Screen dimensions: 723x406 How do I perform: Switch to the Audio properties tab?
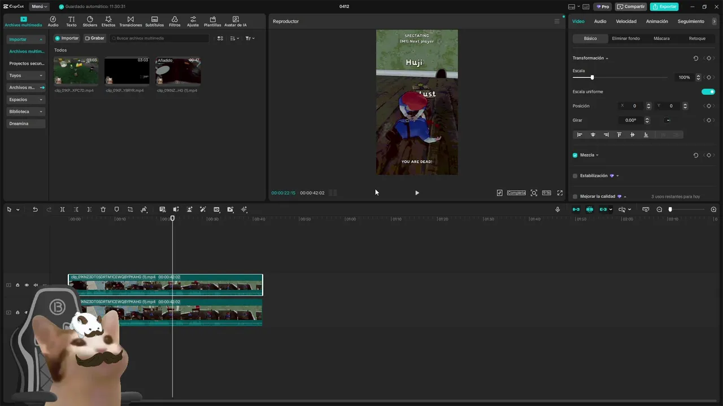600,21
